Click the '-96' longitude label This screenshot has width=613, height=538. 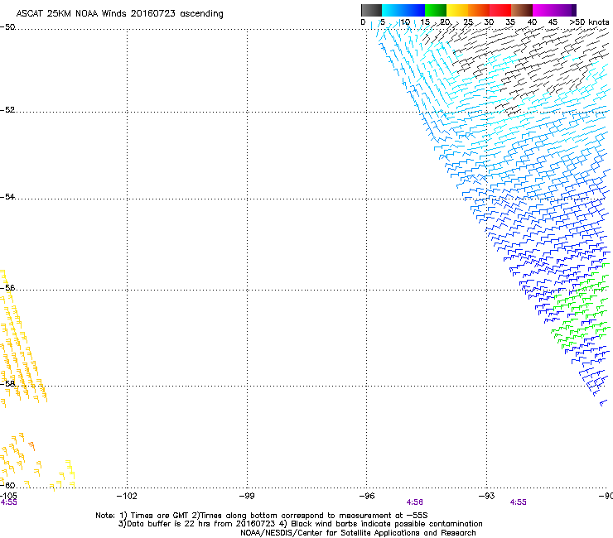pos(367,496)
